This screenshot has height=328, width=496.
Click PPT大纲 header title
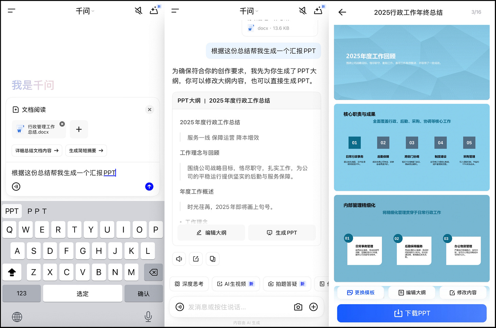pyautogui.click(x=224, y=101)
